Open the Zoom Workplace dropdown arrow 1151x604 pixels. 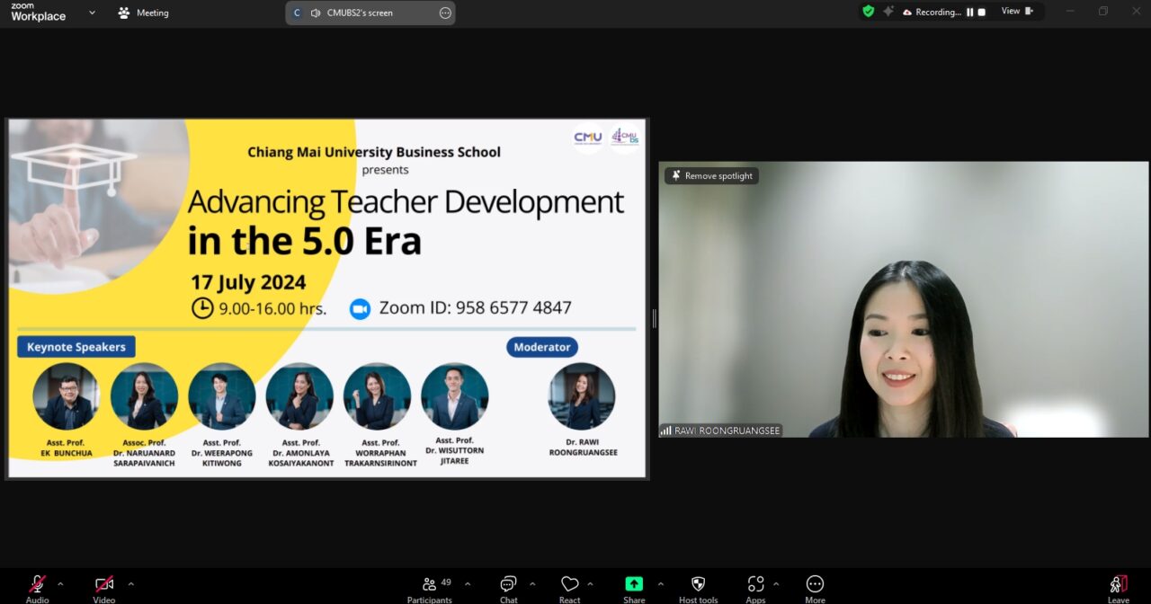[x=92, y=13]
